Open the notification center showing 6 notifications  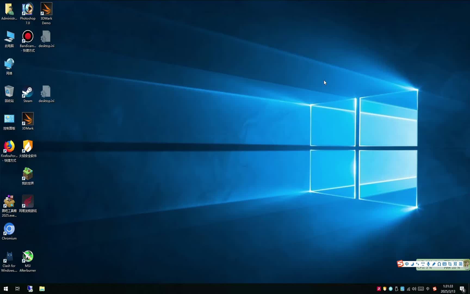462,289
